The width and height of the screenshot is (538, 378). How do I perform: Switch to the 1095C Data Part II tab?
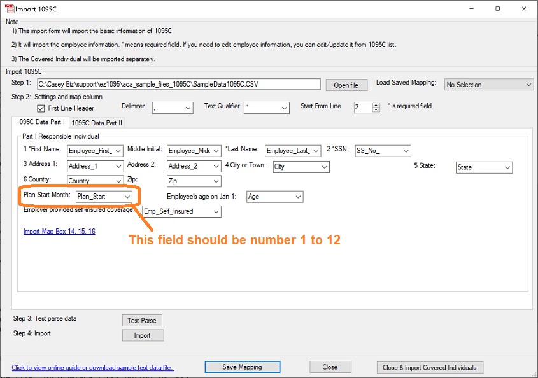(97, 122)
